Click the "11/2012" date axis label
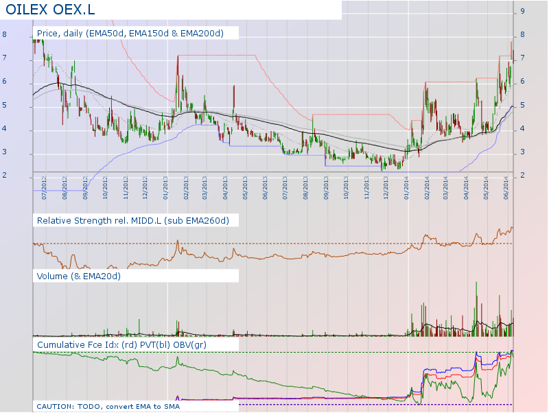The height and width of the screenshot is (413, 549). click(126, 188)
